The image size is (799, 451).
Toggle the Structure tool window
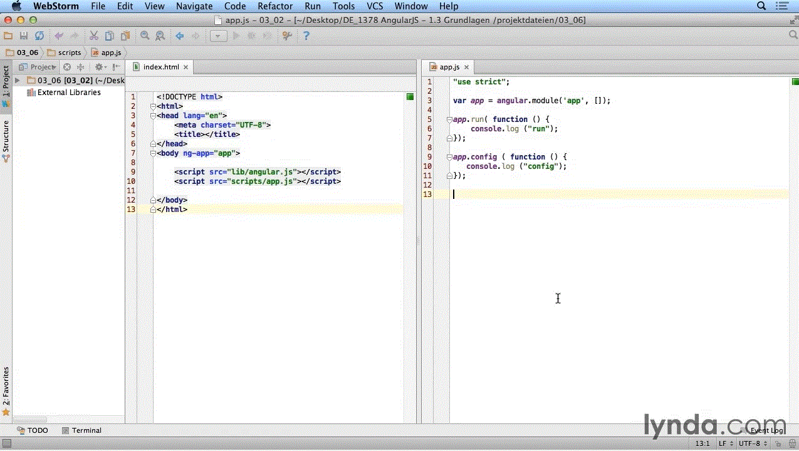(x=6, y=141)
